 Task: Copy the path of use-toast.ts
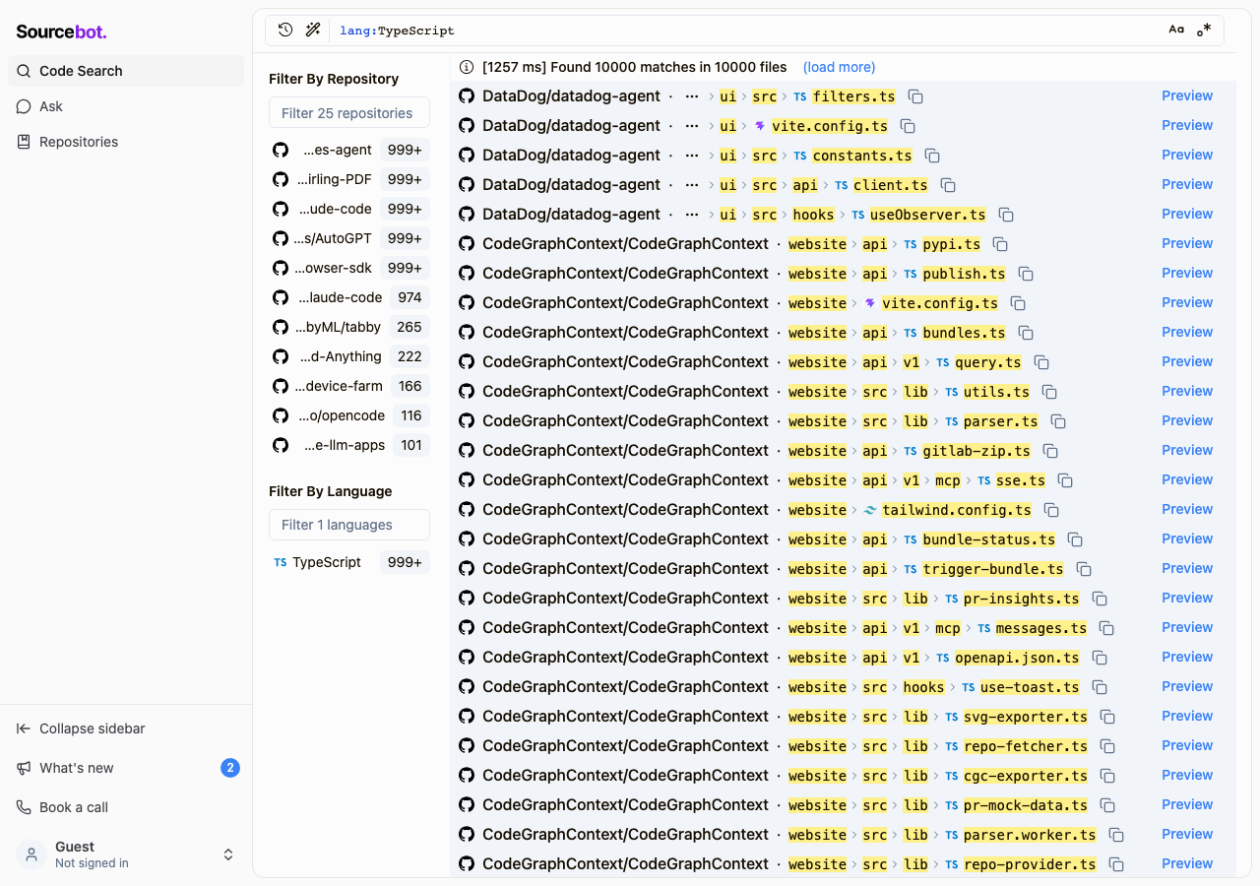(1100, 687)
